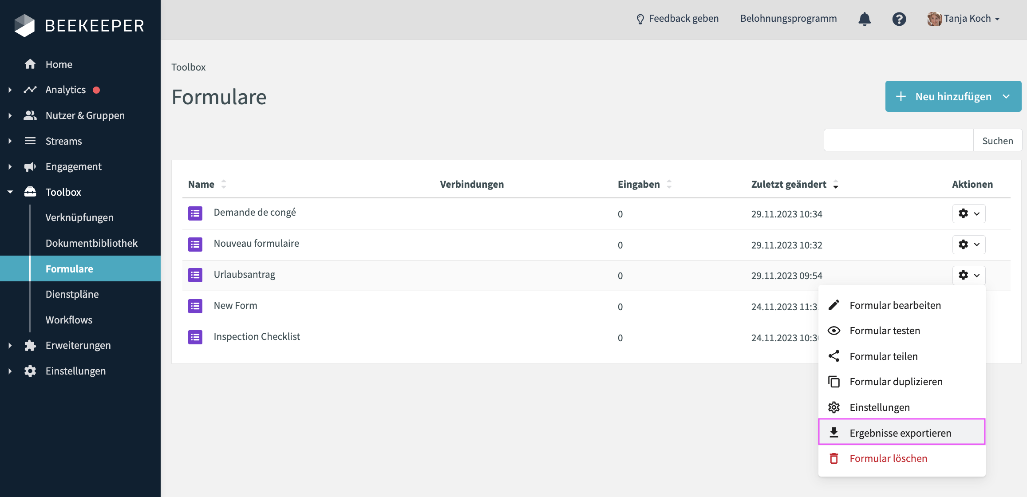Click the Demande de congé form icon

pyautogui.click(x=195, y=213)
